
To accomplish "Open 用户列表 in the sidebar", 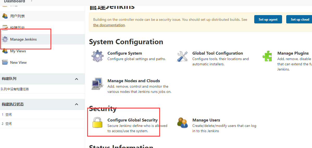I will coord(17,16).
